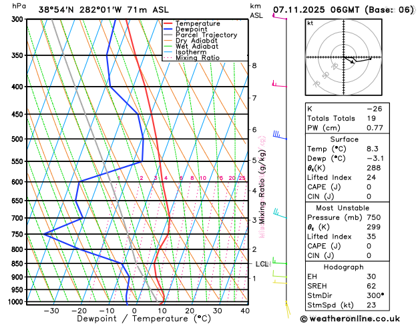This screenshot has height=324, width=420.
Task: Click the mixing ratio label 25
Action: [x=242, y=178]
